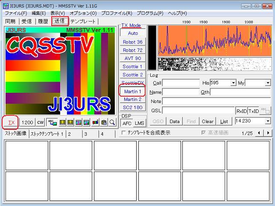Click the QSO button

coord(158,121)
